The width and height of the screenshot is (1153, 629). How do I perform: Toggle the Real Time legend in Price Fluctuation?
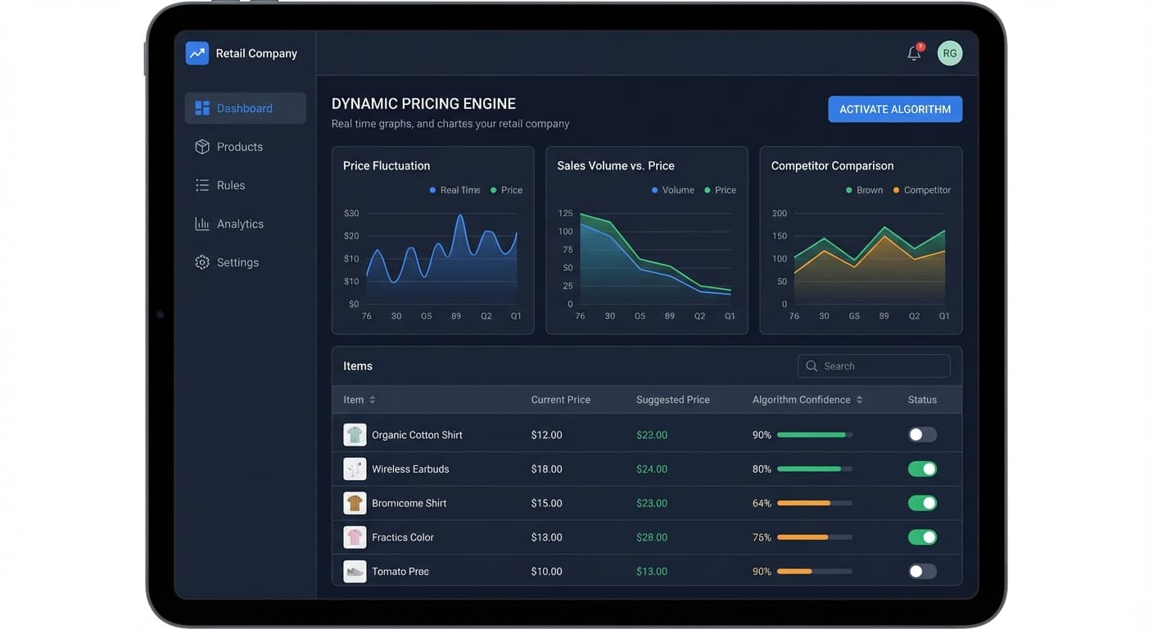[x=454, y=189]
